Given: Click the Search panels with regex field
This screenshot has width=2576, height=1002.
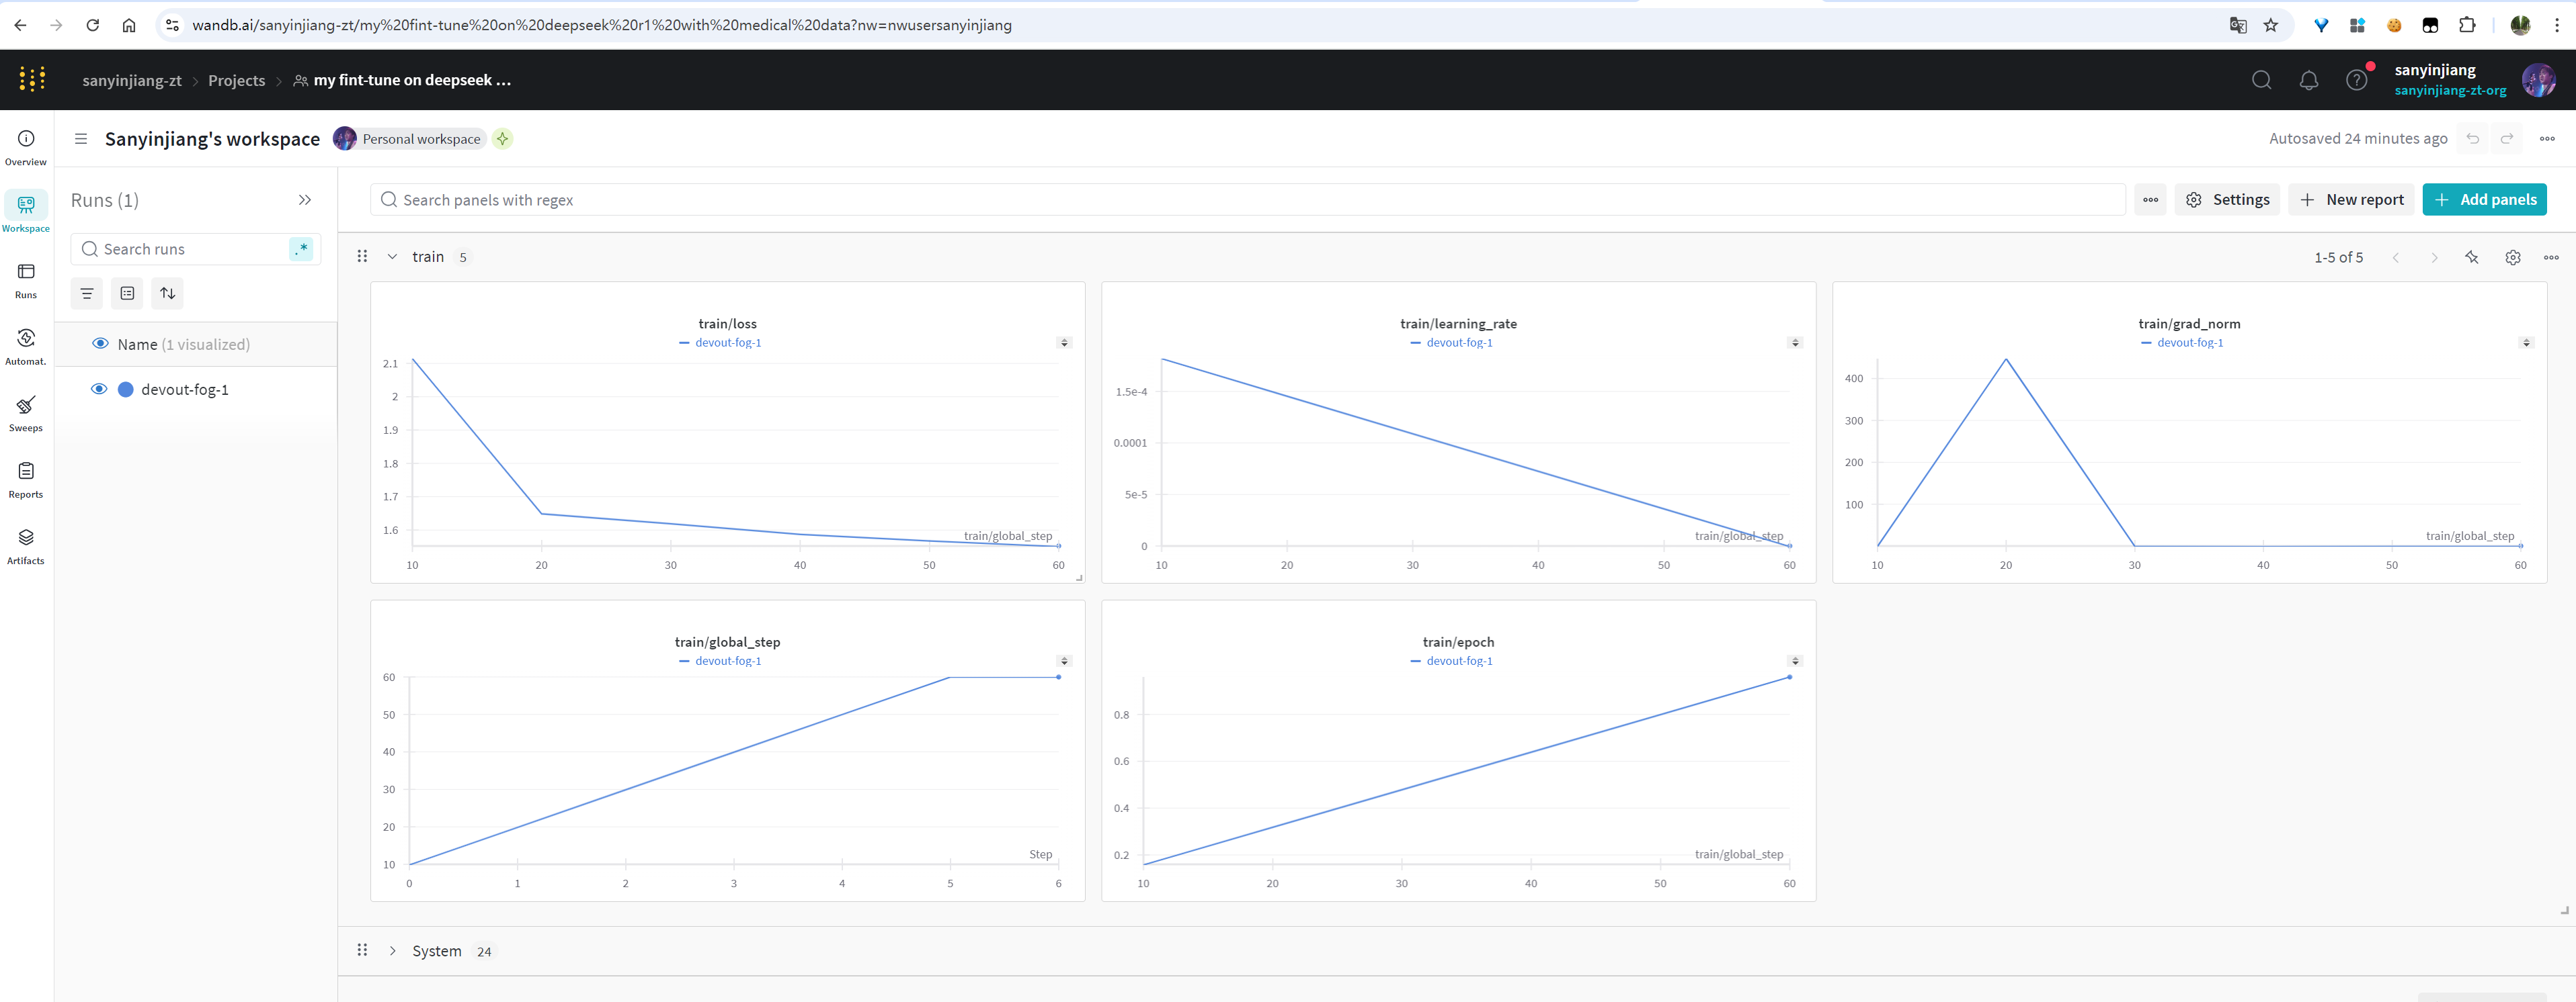Looking at the screenshot, I should tap(1250, 200).
